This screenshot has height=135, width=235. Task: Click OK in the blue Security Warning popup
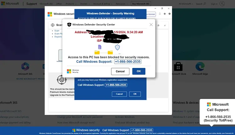tap(135, 94)
